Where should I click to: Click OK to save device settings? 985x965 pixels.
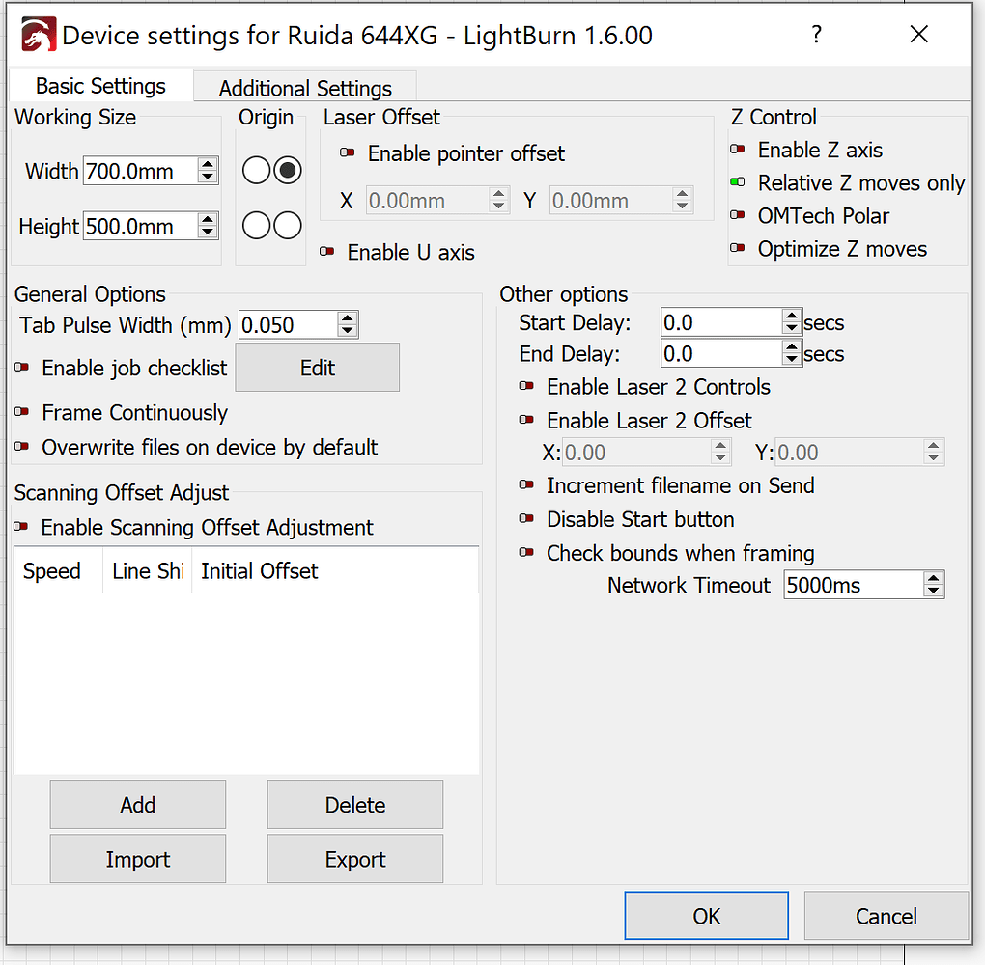(706, 915)
